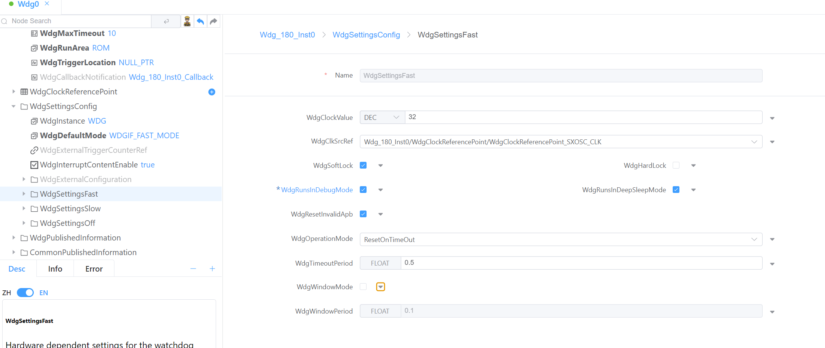Toggle the ZH/EN language switch
This screenshot has width=825, height=348.
(26, 293)
